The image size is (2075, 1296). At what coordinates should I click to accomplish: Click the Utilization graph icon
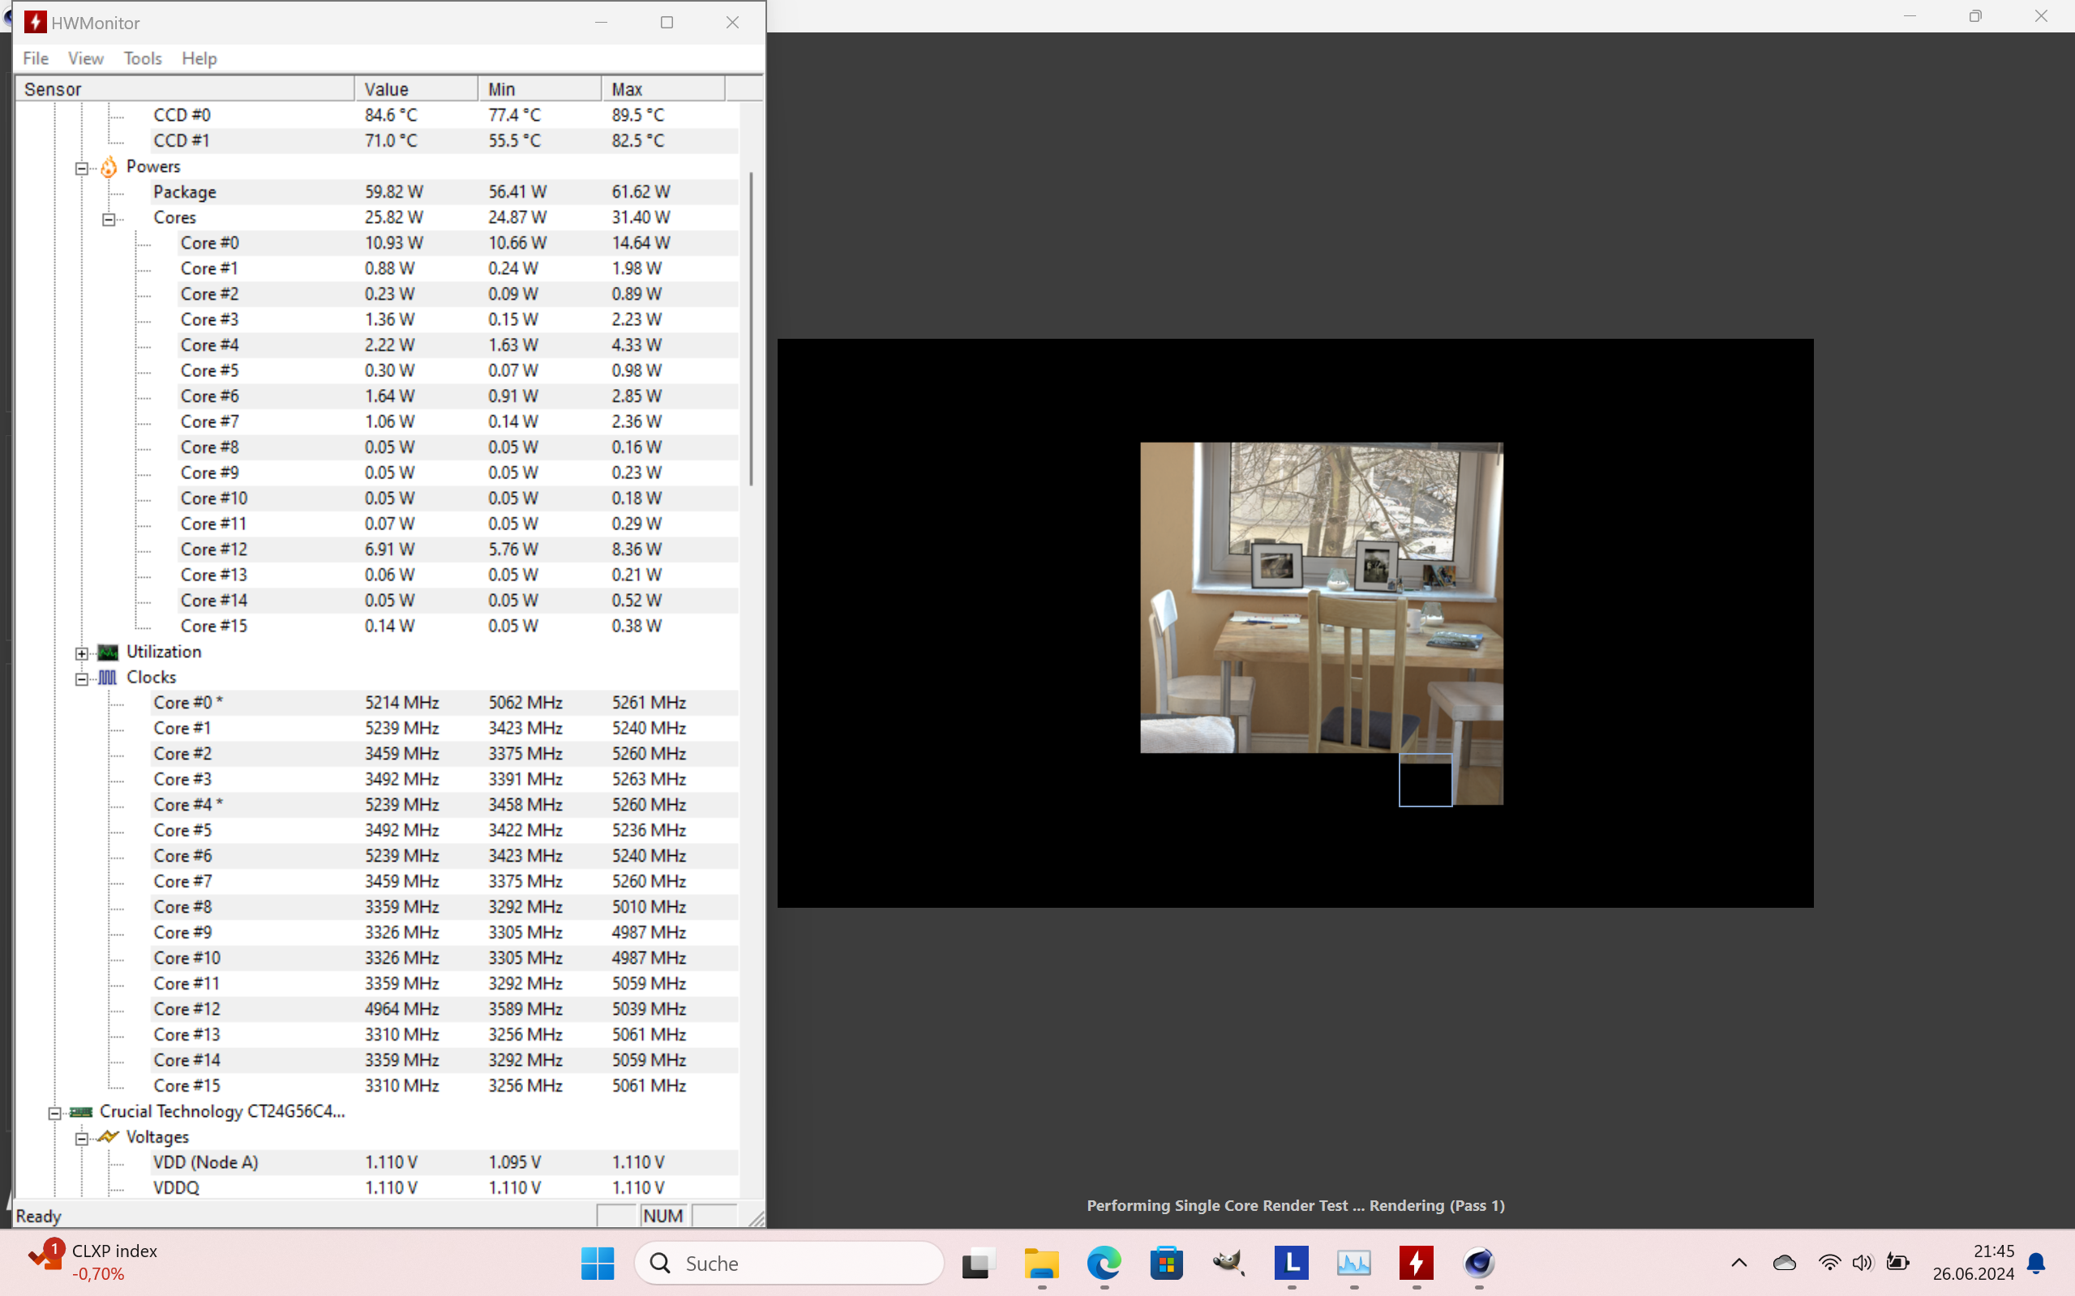tap(108, 652)
